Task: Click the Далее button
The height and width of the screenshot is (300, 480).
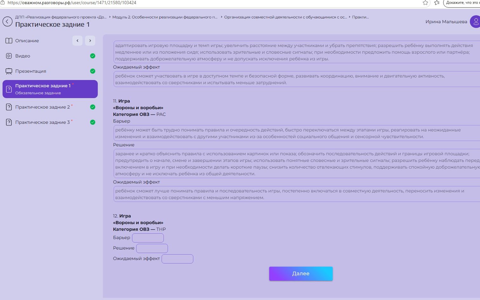Action: pyautogui.click(x=301, y=274)
